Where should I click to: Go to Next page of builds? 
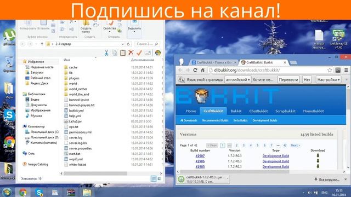[295, 145]
